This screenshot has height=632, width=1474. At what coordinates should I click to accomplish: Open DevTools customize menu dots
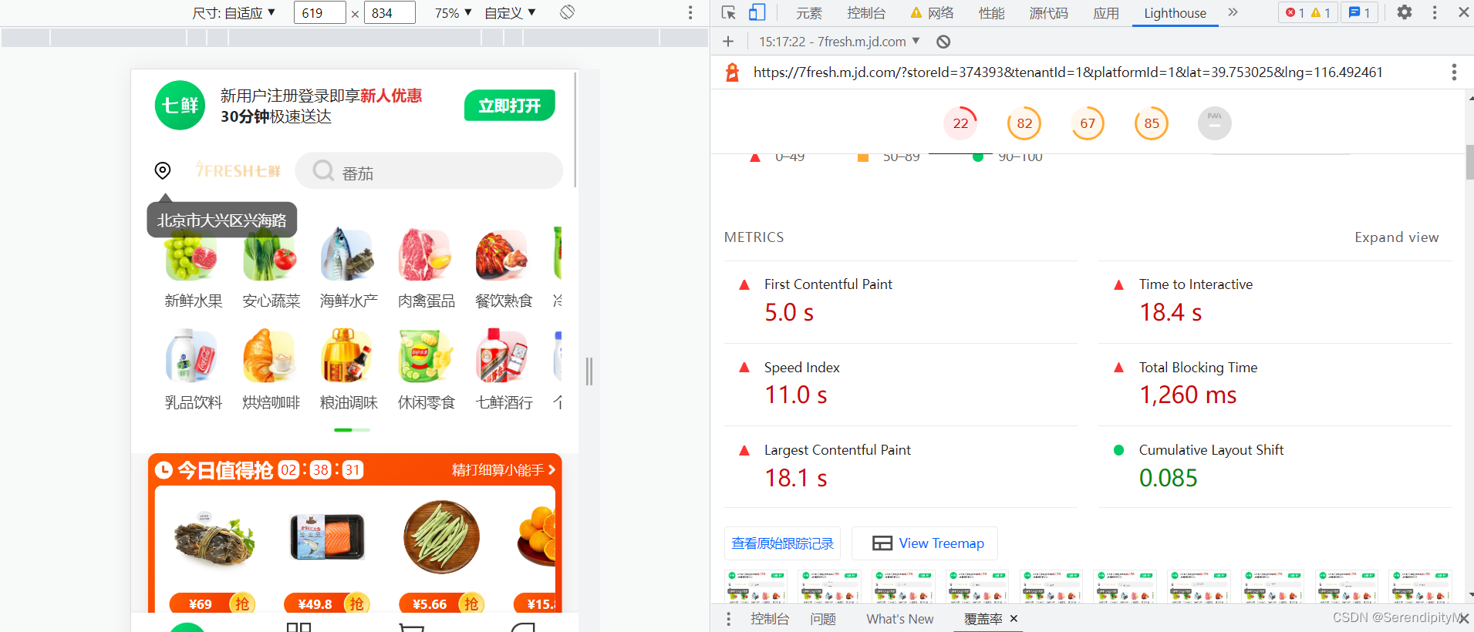[x=1435, y=12]
